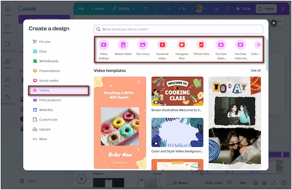The height and width of the screenshot is (190, 292).
Task: Focus the 'What would you like to create?' search box
Action: (x=179, y=29)
